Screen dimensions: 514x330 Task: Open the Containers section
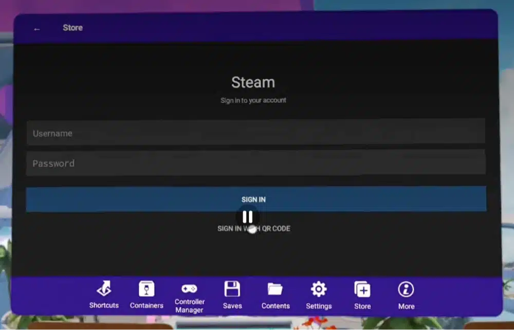click(x=146, y=295)
